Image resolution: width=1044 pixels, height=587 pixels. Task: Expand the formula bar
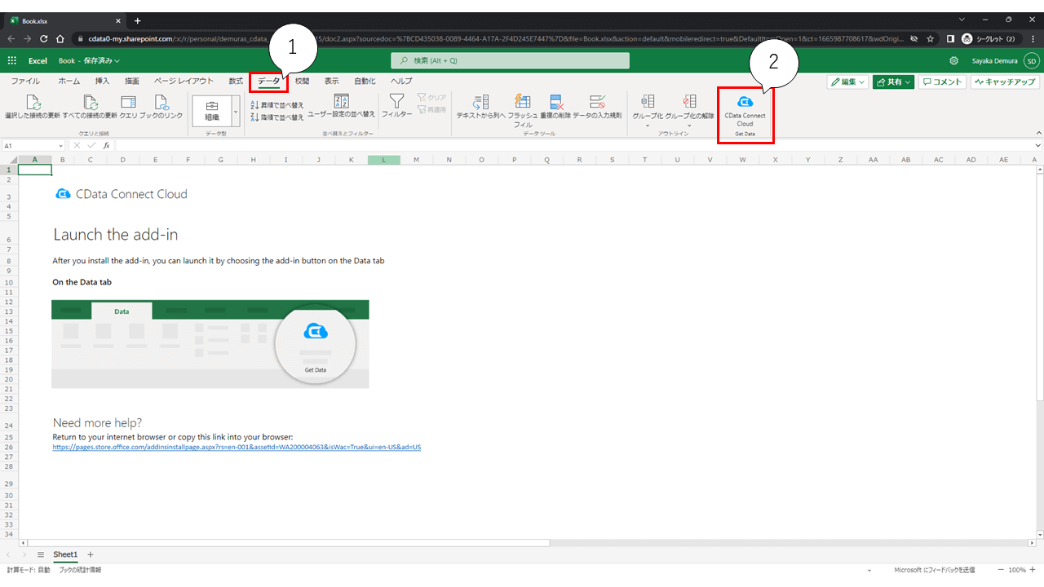1037,146
